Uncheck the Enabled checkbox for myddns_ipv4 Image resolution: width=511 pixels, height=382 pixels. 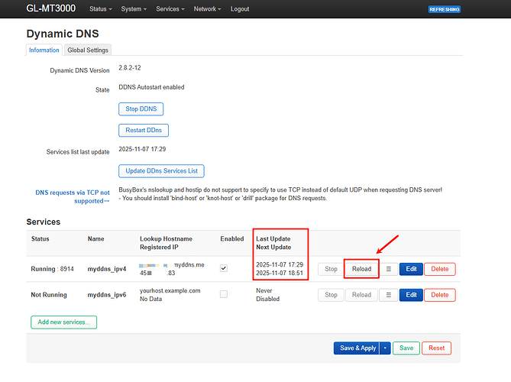tap(223, 269)
